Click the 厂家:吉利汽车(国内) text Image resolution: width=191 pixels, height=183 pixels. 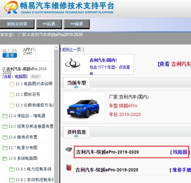click(x=129, y=97)
